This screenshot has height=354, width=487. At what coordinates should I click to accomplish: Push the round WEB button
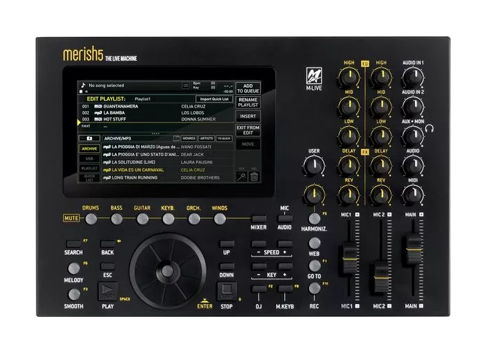coord(314,243)
